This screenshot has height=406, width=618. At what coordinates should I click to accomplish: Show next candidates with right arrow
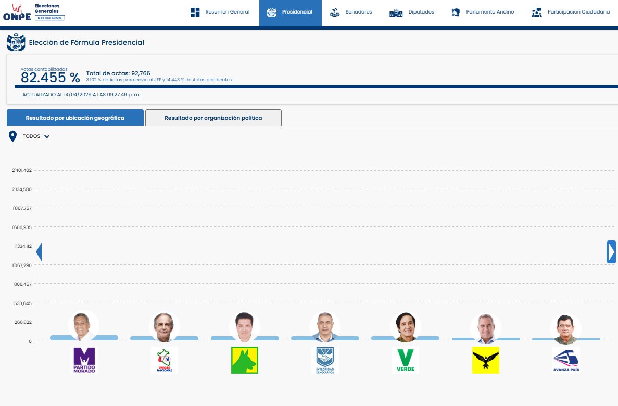click(611, 252)
